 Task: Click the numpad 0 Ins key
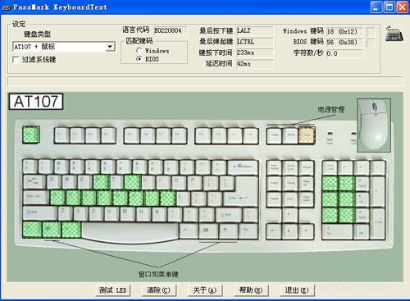click(x=338, y=230)
